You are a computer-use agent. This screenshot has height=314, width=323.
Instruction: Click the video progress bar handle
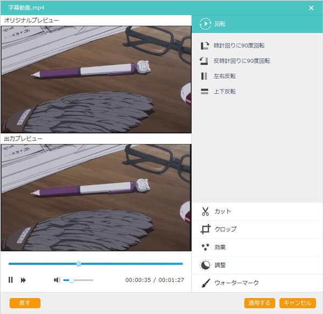[79, 264]
